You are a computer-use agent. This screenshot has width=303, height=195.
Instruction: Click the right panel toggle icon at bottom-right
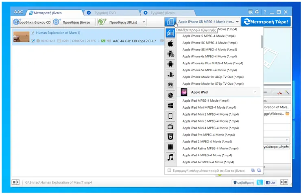pos(284,182)
